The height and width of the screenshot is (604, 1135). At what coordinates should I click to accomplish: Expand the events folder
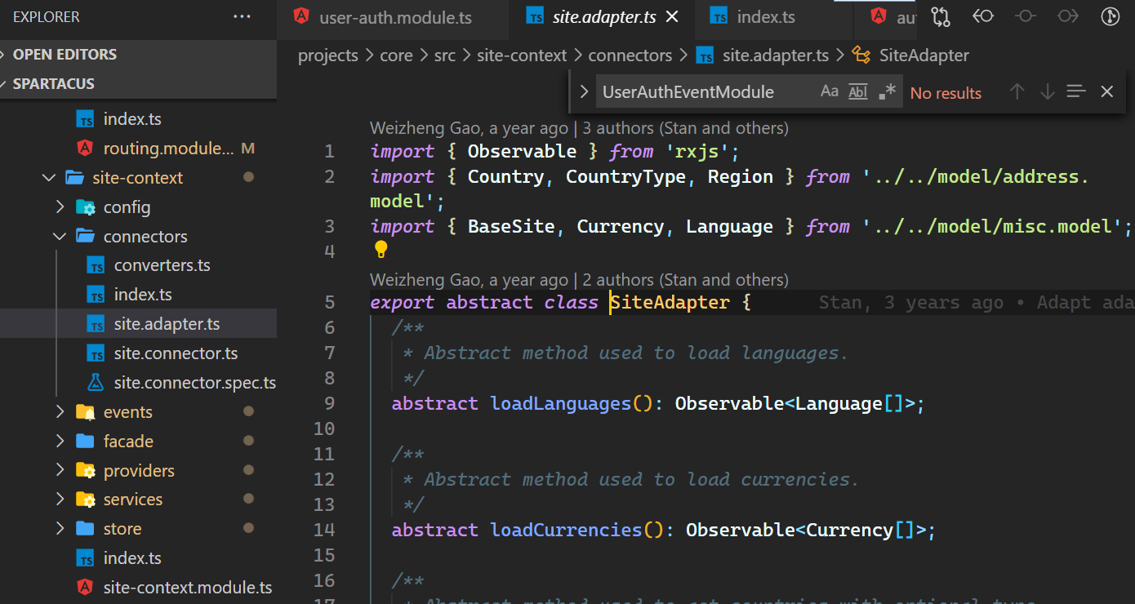[x=60, y=412]
